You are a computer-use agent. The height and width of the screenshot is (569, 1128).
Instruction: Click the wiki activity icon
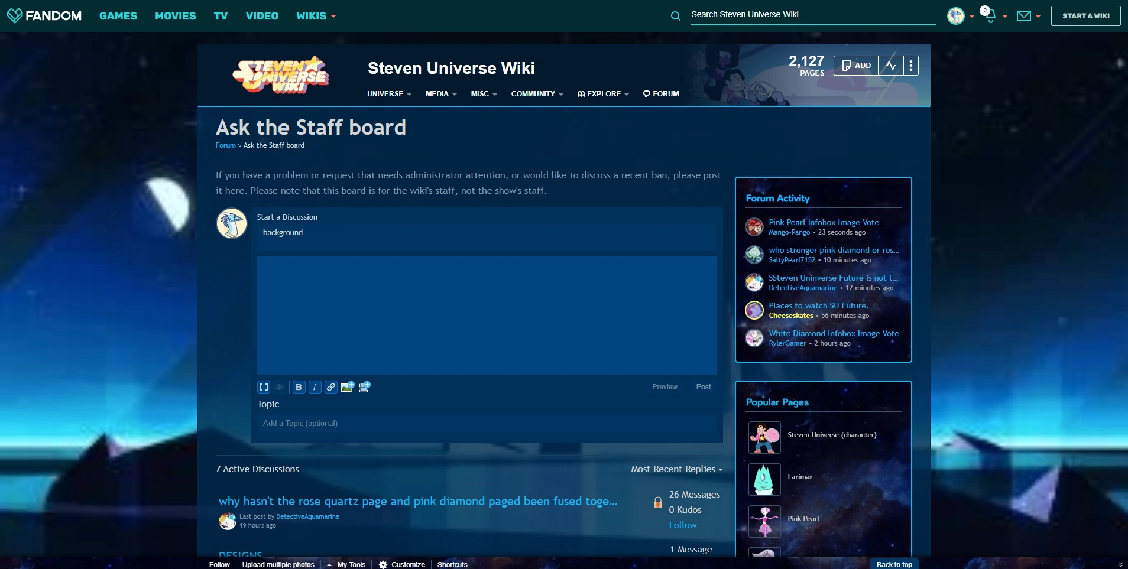(x=891, y=66)
